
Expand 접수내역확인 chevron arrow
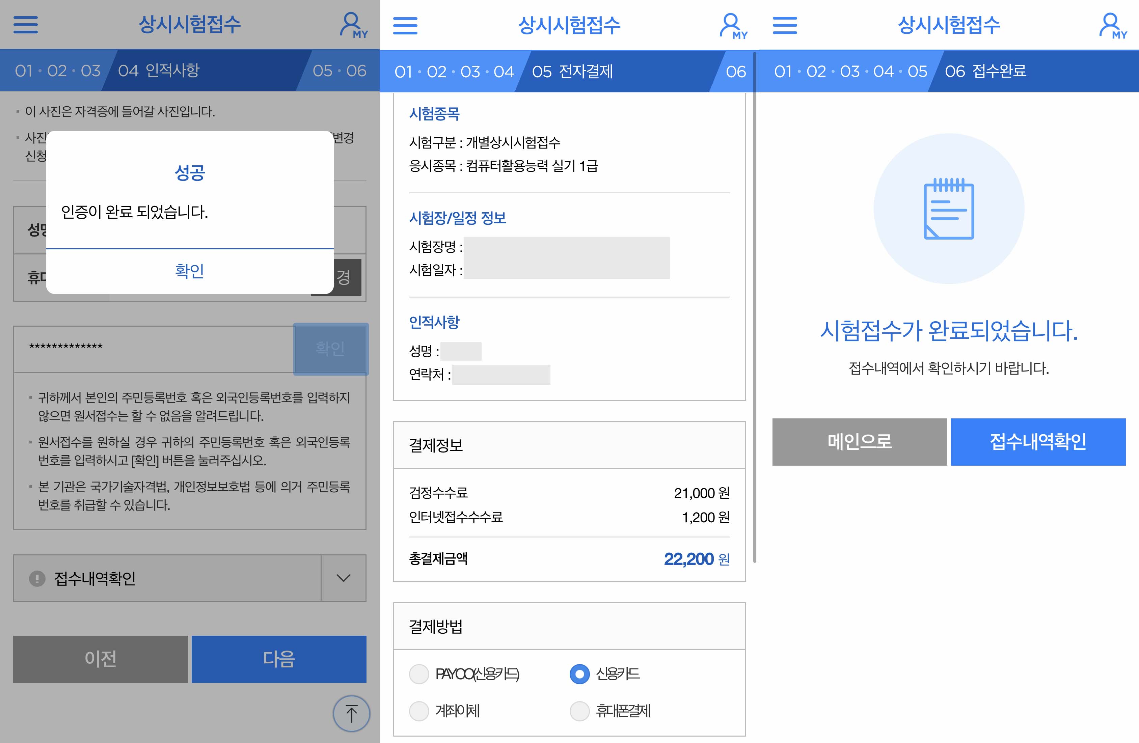343,578
